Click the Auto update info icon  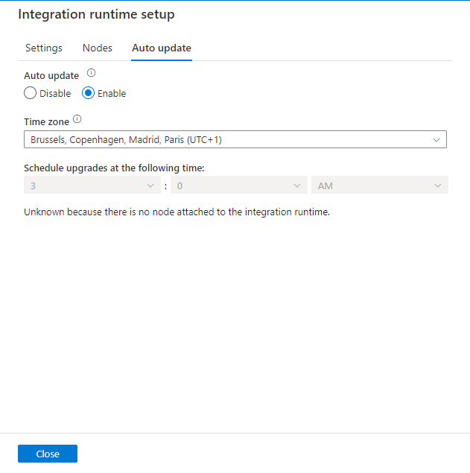click(x=91, y=73)
